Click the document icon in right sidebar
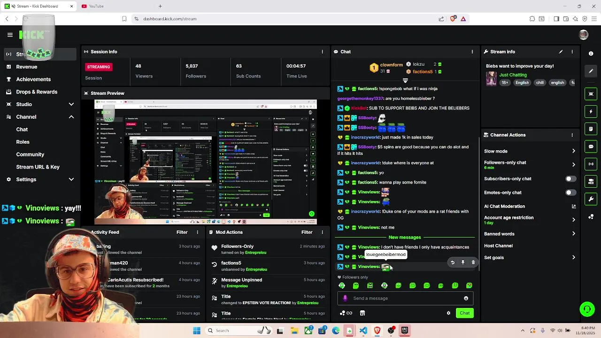This screenshot has height=338, width=601. (591, 129)
